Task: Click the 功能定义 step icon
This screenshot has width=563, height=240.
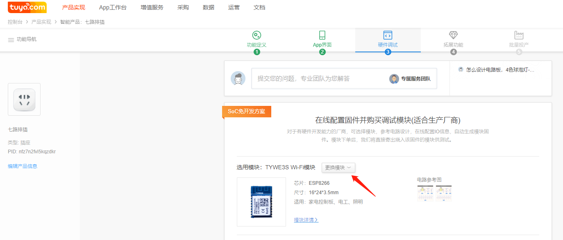Action: pos(257,35)
